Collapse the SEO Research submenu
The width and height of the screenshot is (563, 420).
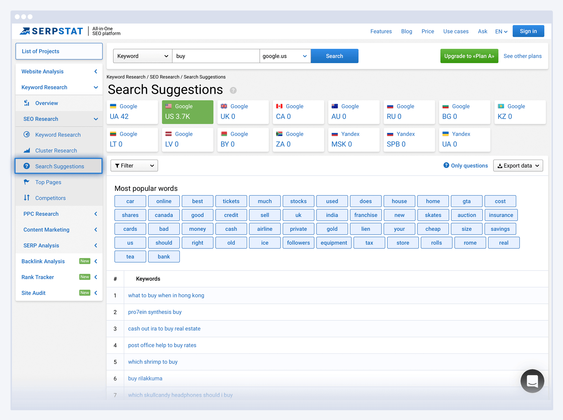point(59,119)
